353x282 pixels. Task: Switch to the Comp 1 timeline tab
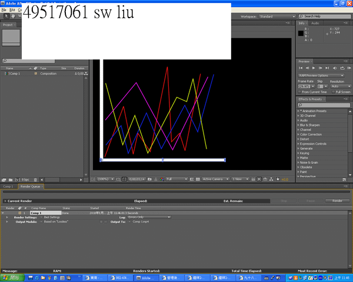pos(8,187)
